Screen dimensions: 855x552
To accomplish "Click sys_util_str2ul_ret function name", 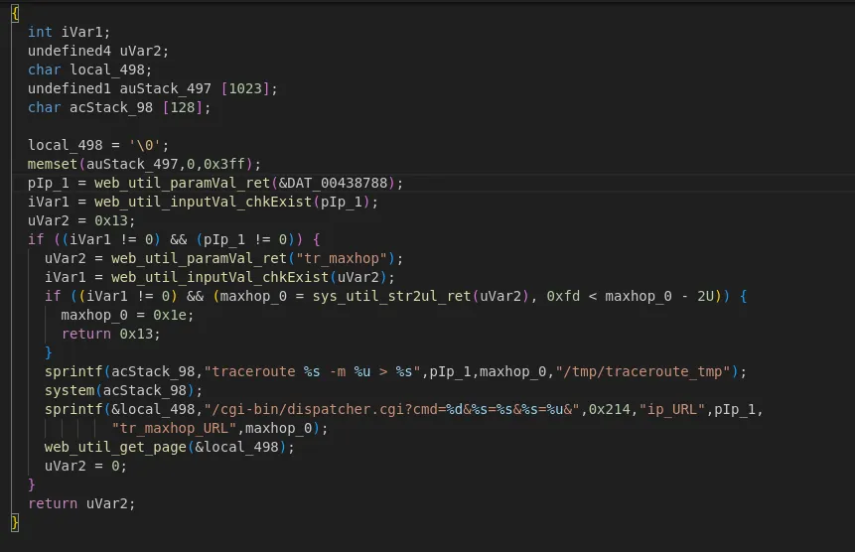I will coord(391,297).
